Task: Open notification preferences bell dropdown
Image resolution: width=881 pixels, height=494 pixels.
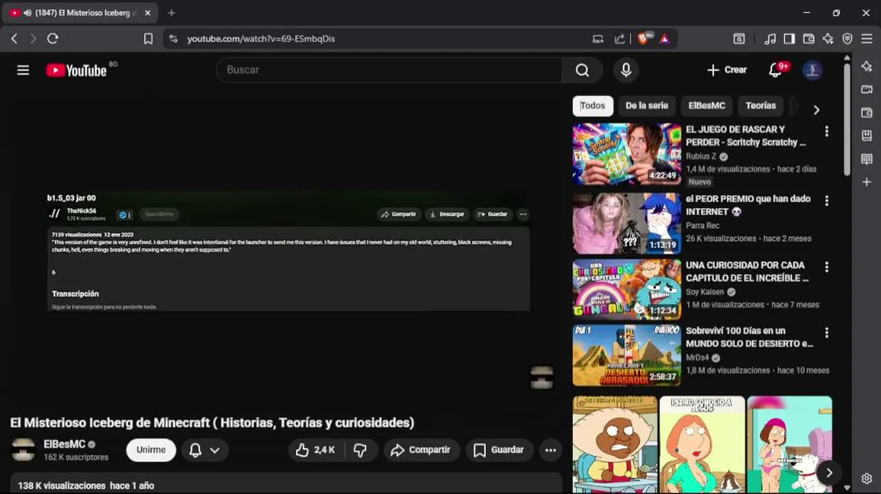Action: 204,450
